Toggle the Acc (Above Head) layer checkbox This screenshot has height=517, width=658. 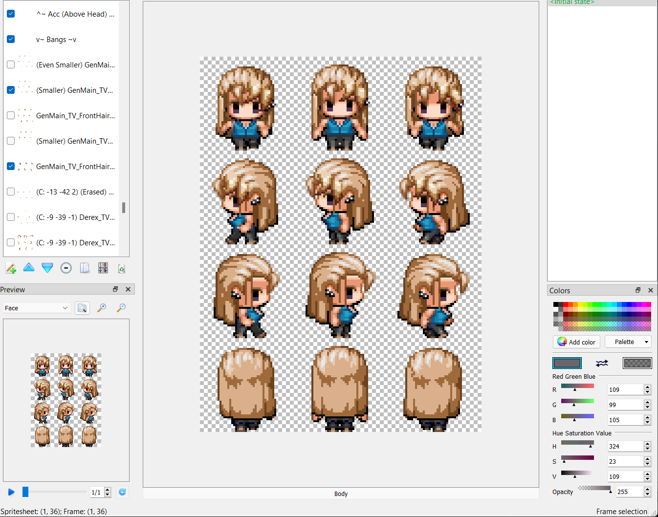click(x=11, y=14)
